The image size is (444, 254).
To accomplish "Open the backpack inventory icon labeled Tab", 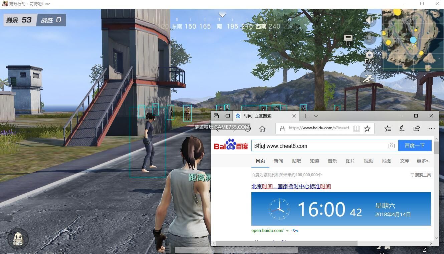I will click(x=18, y=239).
